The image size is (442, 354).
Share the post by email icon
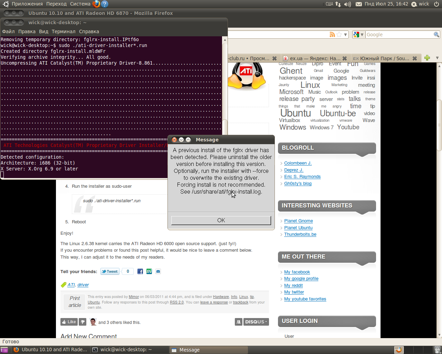(x=158, y=271)
